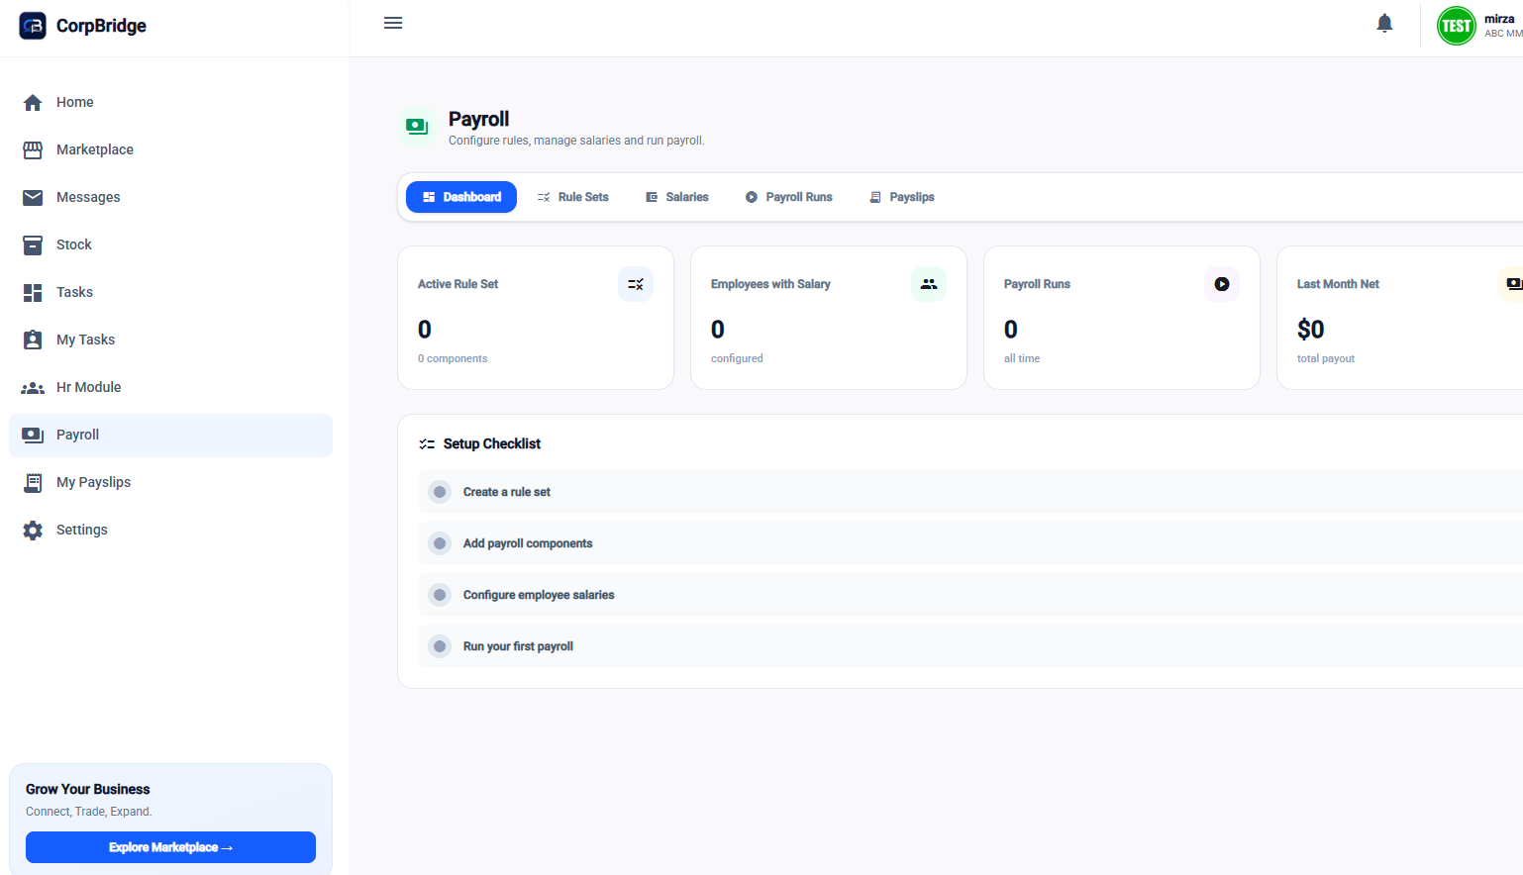Open the Payroll Runs tab

789,197
